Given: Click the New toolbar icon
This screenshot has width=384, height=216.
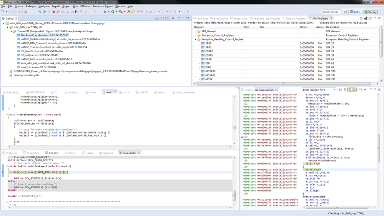Looking at the screenshot, I should [x=2, y=12].
